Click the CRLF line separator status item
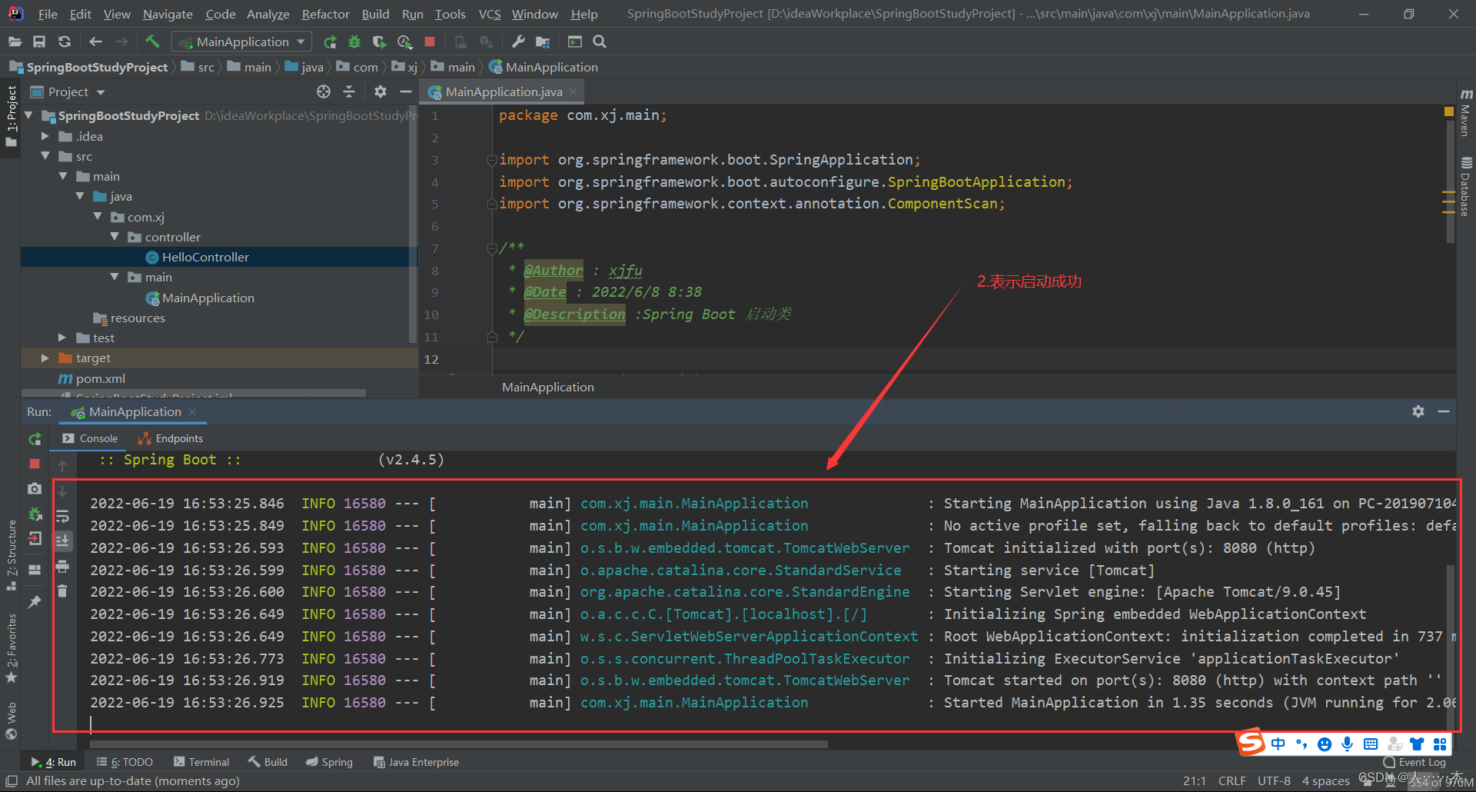1476x792 pixels. pos(1232,780)
